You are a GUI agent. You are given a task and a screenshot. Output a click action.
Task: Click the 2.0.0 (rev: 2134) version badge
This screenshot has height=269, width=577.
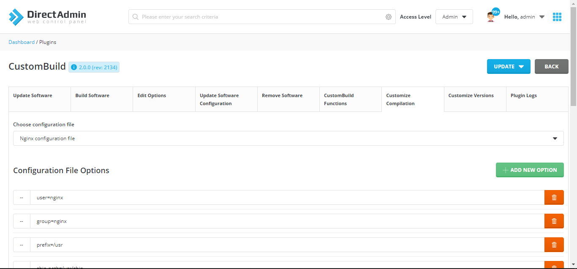[94, 67]
